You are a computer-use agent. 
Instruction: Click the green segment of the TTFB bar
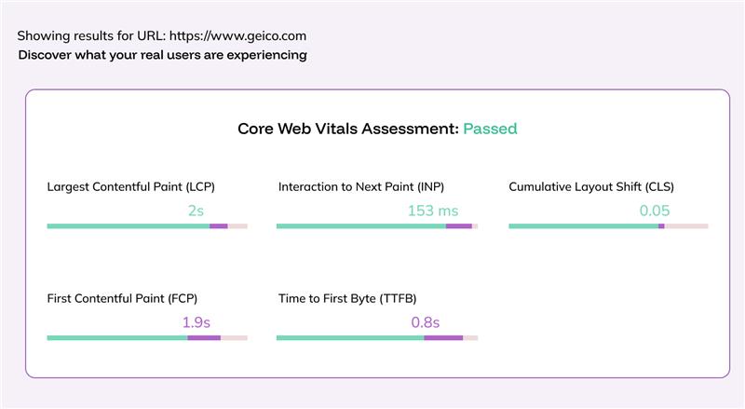click(349, 337)
